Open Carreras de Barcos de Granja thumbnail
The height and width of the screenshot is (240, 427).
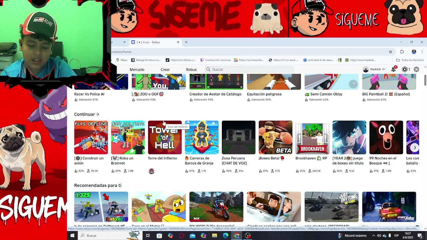point(202,137)
